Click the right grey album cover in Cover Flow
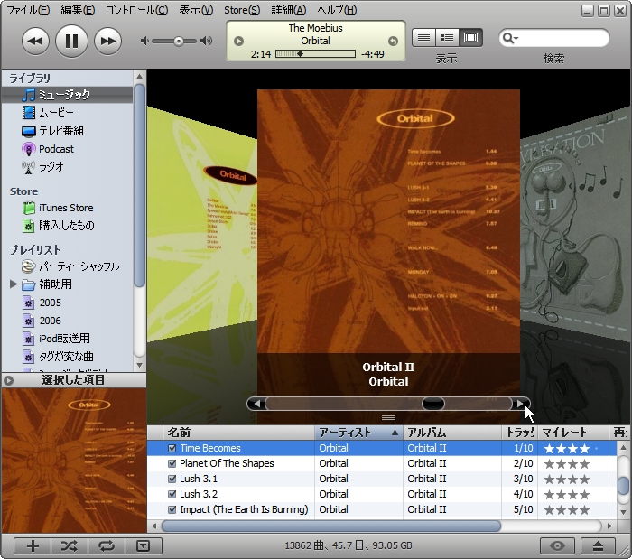The image size is (632, 559). (575, 226)
